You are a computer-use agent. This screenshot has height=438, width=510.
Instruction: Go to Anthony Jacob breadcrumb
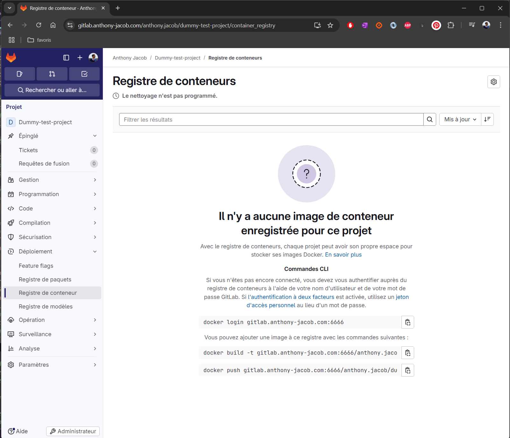point(130,58)
